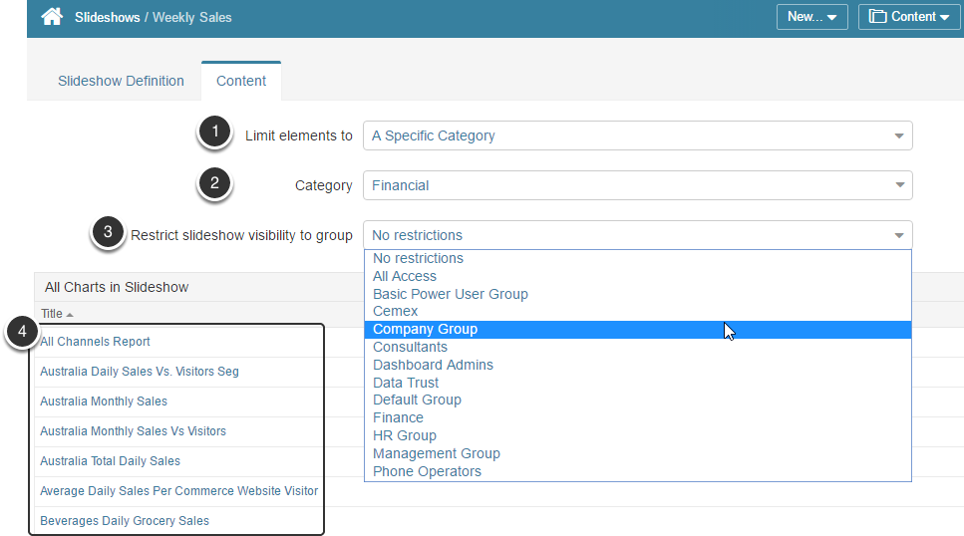Open All Channels Report chart link
Image resolution: width=964 pixels, height=536 pixels.
95,342
